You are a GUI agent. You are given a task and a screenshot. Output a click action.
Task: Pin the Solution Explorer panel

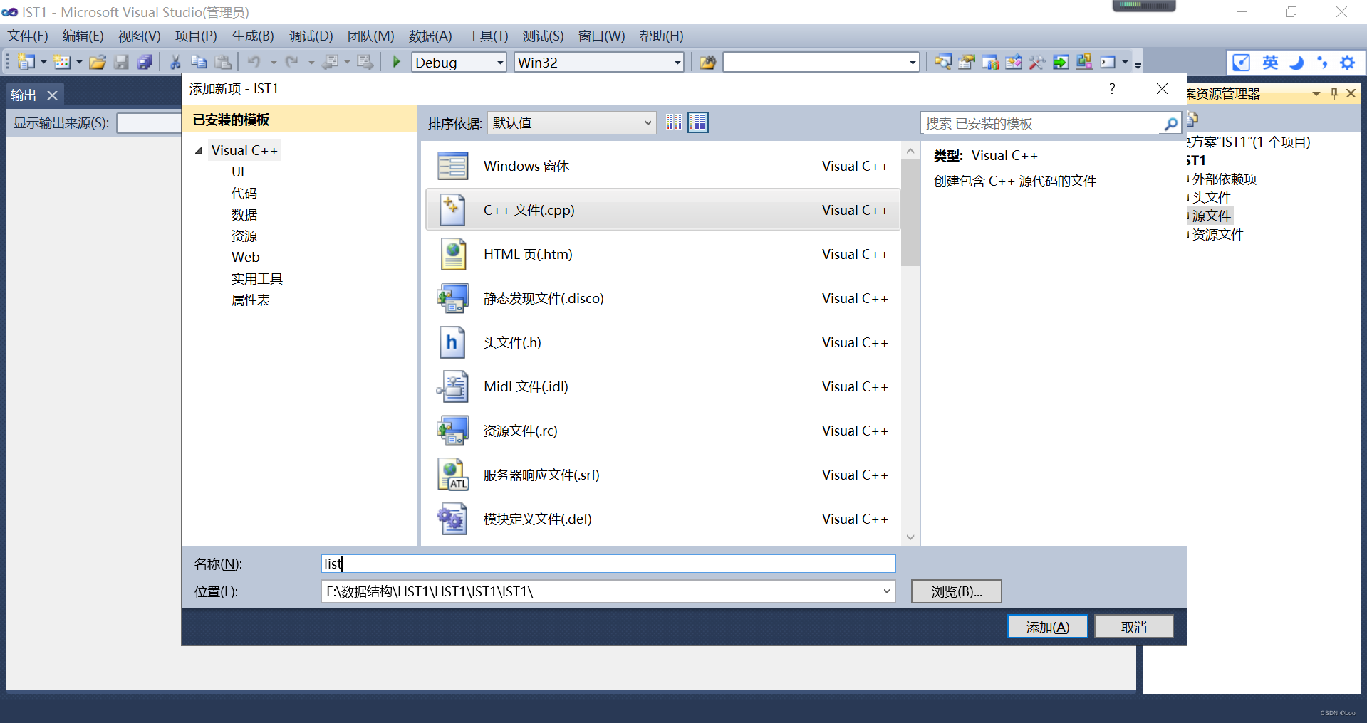click(1334, 93)
